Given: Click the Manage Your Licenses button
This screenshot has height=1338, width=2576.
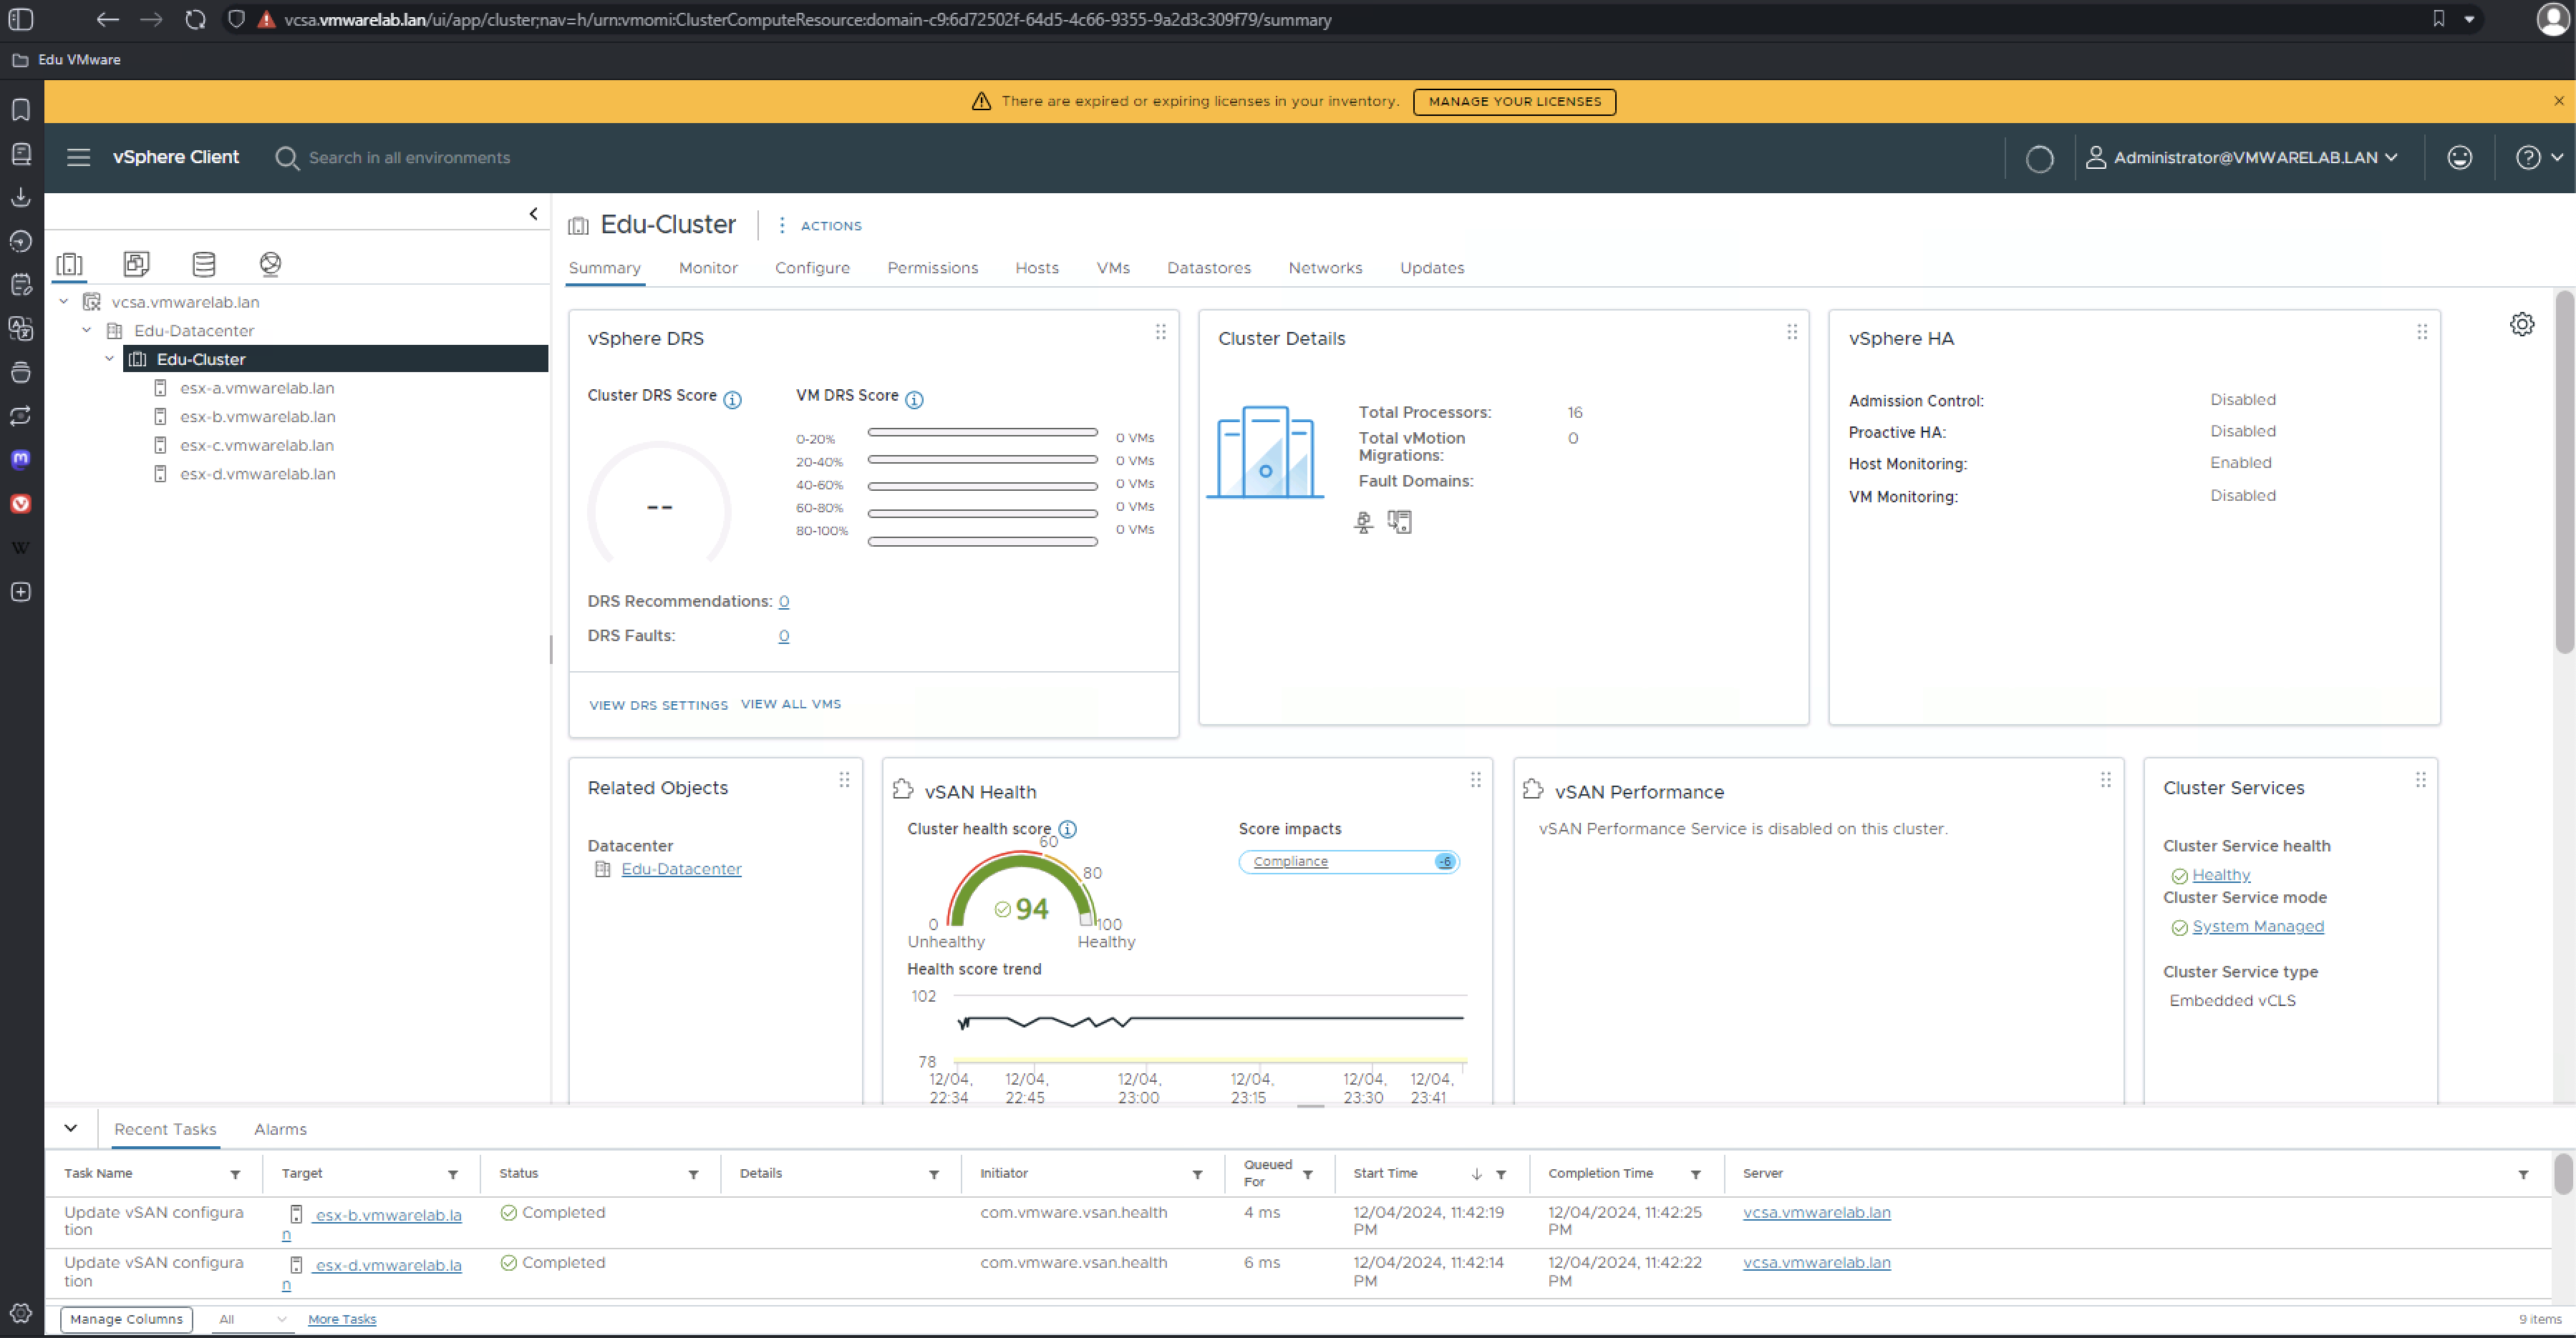Looking at the screenshot, I should pyautogui.click(x=1513, y=101).
